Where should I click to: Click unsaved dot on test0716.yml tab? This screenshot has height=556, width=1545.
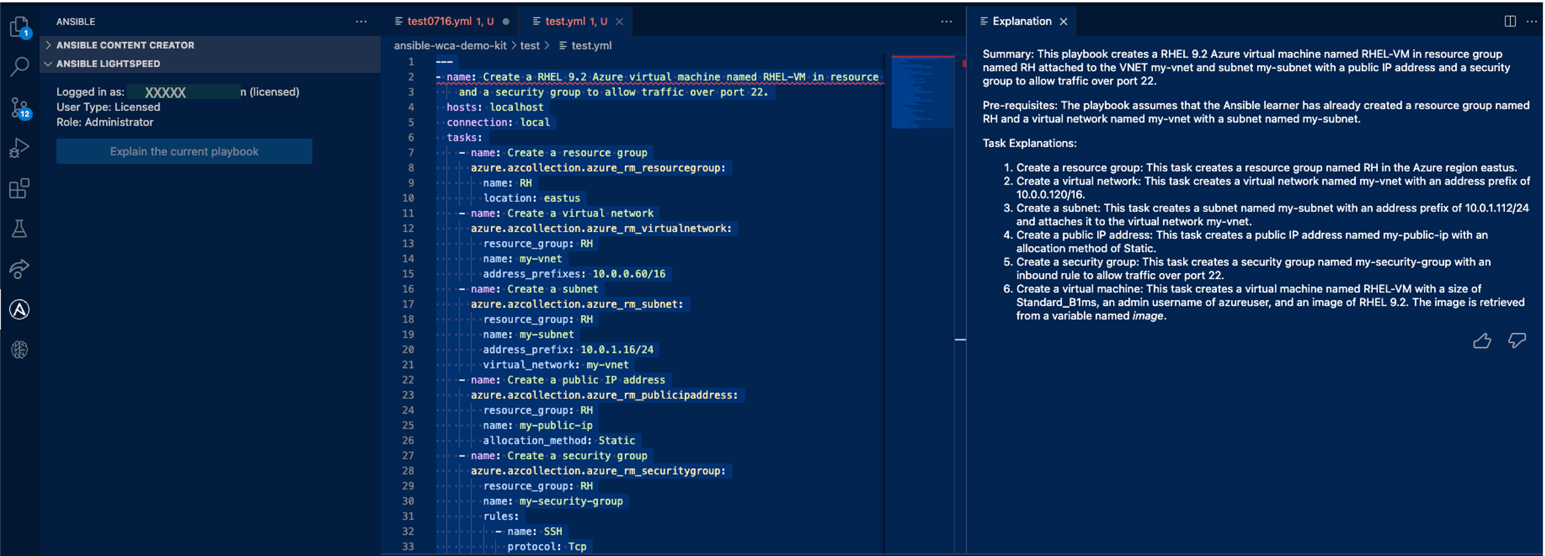pos(505,21)
